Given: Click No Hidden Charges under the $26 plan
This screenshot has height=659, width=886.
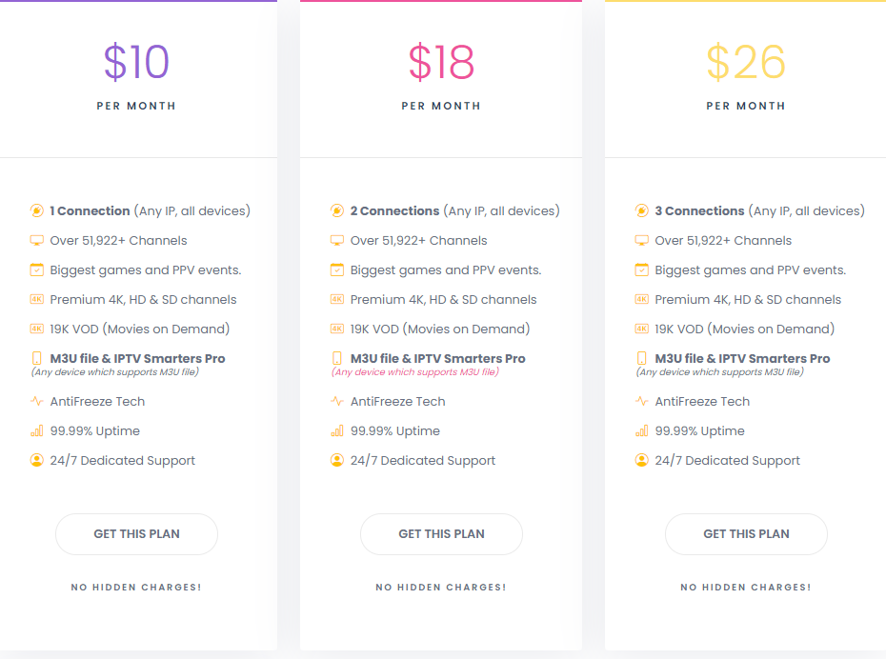Looking at the screenshot, I should click(746, 588).
